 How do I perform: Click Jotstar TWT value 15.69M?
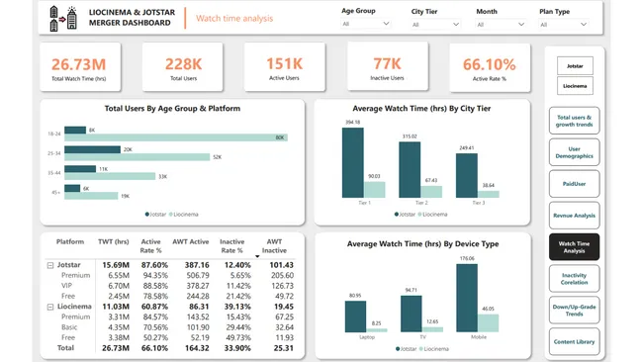(116, 265)
